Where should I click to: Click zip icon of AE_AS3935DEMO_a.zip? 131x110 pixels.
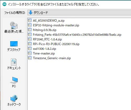[30, 21]
